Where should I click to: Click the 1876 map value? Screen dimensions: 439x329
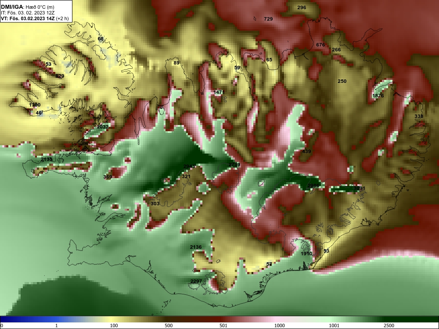(x=378, y=96)
